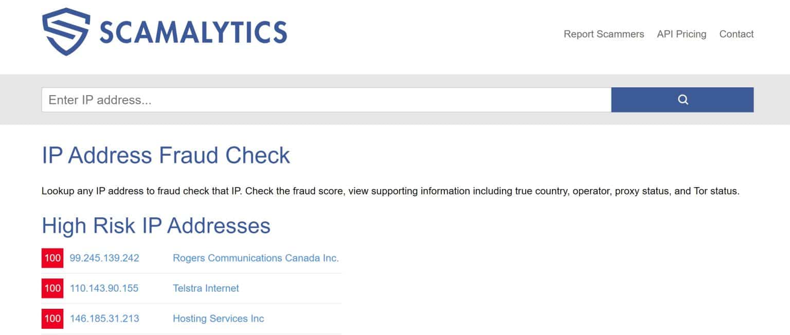The image size is (790, 335).
Task: Open Rogers Communications Canada Inc. link
Action: [256, 258]
